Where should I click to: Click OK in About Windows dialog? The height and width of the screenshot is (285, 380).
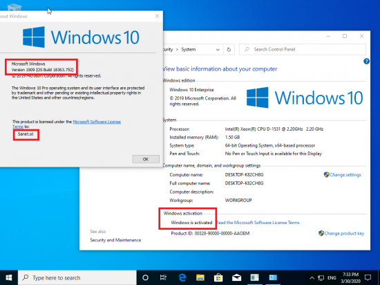click(x=146, y=159)
